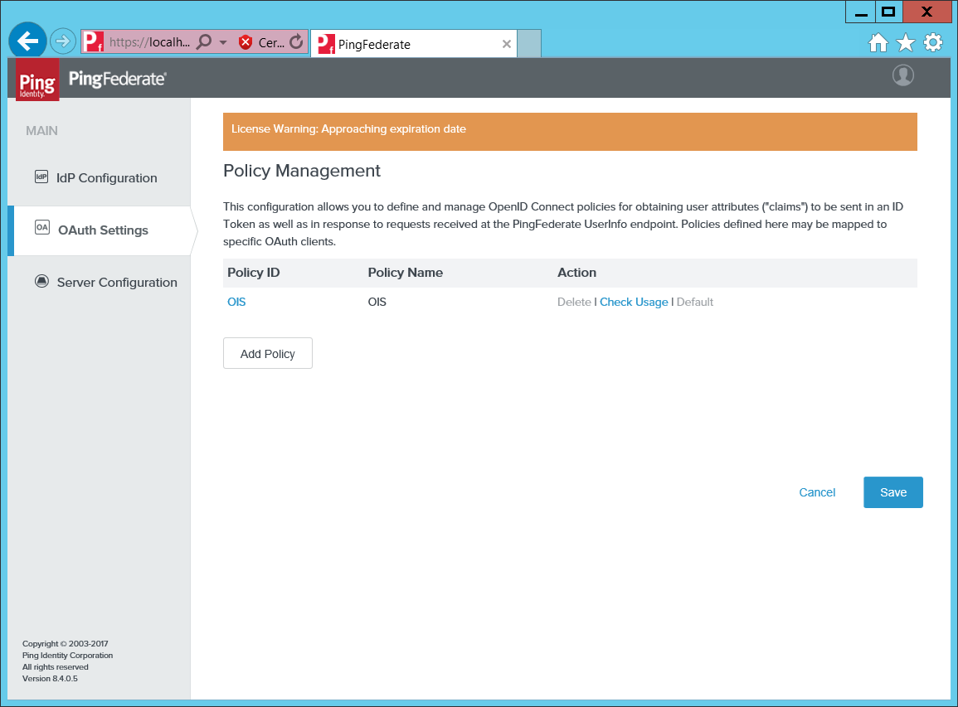Click the Cancel link
The width and height of the screenshot is (958, 707).
coord(817,492)
